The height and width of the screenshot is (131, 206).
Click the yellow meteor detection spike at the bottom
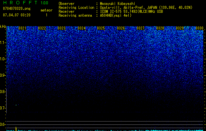[x=16, y=129]
